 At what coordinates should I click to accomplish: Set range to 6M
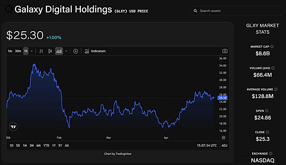pos(38,145)
